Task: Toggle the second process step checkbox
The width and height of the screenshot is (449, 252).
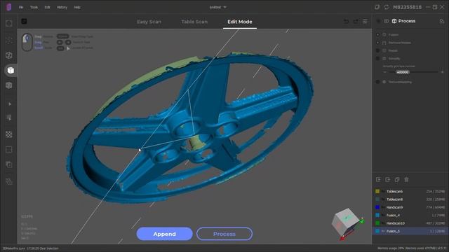Action: tap(377, 43)
